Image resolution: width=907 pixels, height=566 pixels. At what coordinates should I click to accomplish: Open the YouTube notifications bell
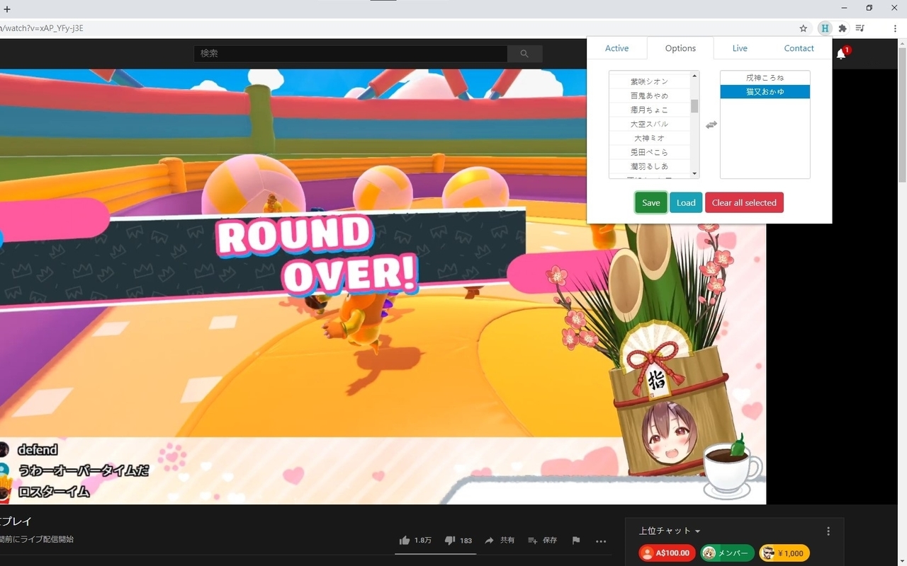coord(841,54)
